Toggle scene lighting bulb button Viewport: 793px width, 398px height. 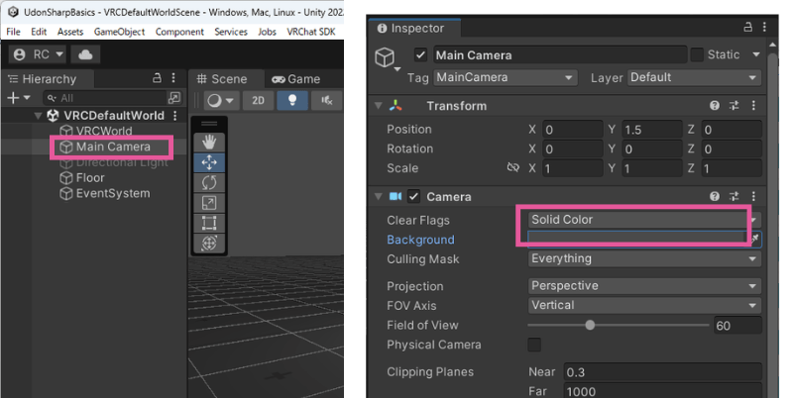pyautogui.click(x=292, y=100)
